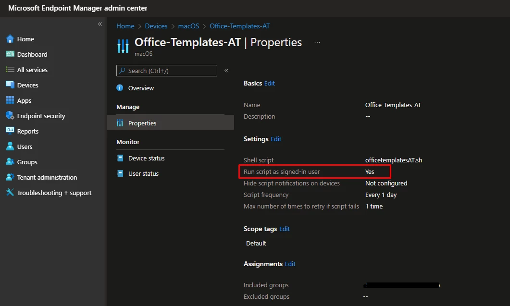
Task: Click the Devices monitor icon in sidebar
Action: [10, 85]
